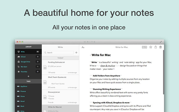Open Google Drive in the Library sidebar
Viewport: 179px width, 112px height.
pyautogui.click(x=28, y=62)
